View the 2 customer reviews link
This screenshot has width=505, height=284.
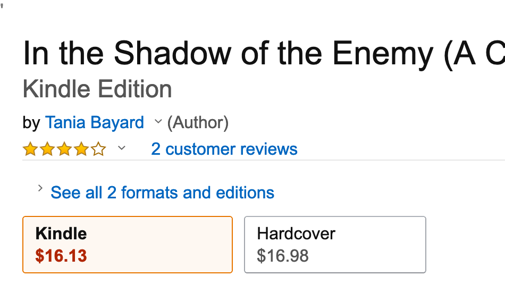224,149
